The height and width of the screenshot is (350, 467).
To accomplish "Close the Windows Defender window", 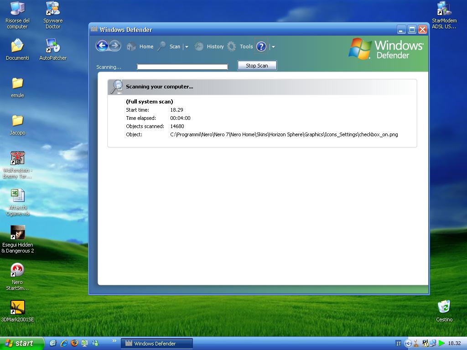I will (x=422, y=30).
